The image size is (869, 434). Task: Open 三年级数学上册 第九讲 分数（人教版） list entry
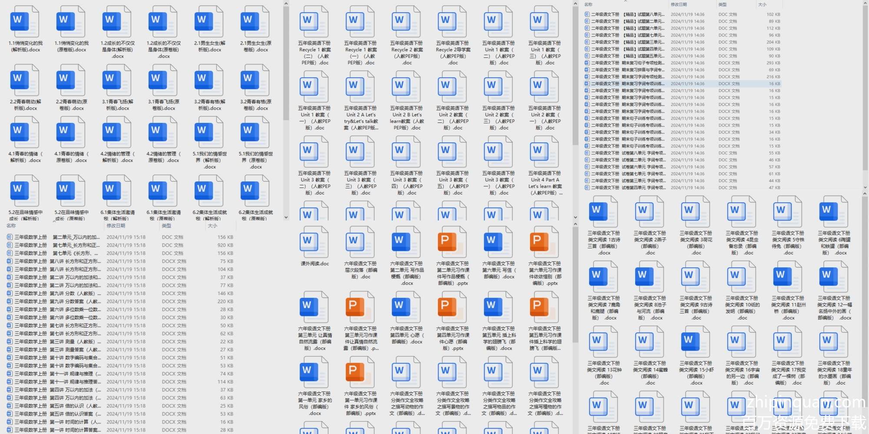56,293
